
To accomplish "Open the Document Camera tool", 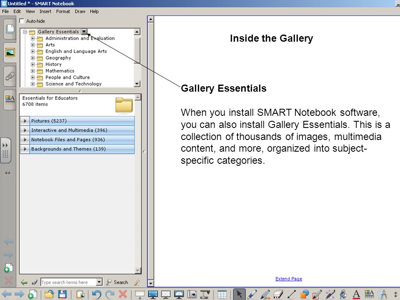I will (205, 295).
